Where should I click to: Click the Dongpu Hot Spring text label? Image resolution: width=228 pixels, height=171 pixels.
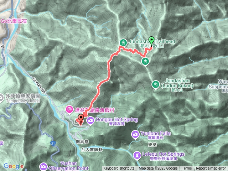tap(117, 120)
